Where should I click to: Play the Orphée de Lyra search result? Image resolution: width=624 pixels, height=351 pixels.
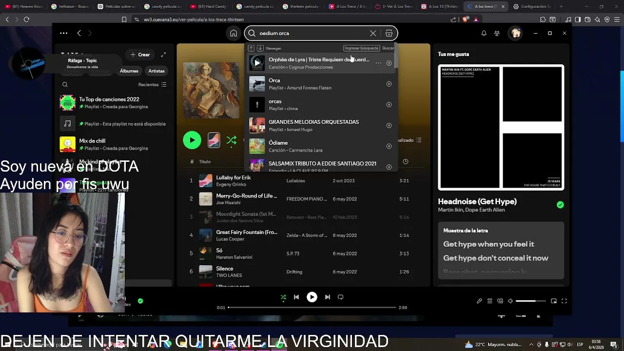click(257, 63)
